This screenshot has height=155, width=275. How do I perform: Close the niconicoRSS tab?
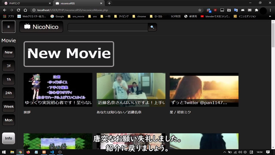coord(101,3)
